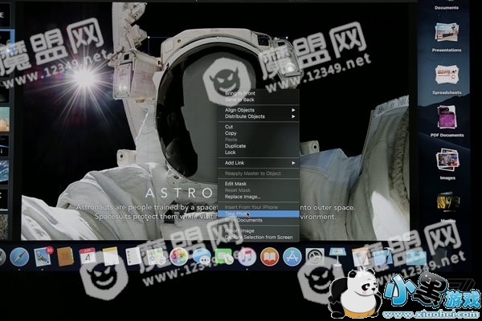This screenshot has width=482, height=321.
Task: Open the App Store in Dock
Action: point(292,257)
